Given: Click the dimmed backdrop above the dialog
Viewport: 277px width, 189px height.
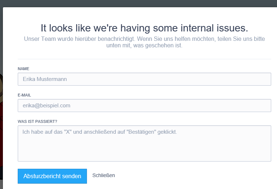Looking at the screenshot, I should pos(138,3).
